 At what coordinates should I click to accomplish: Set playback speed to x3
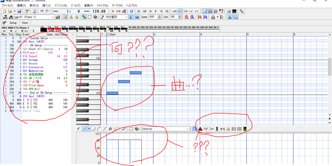[x=196, y=11]
